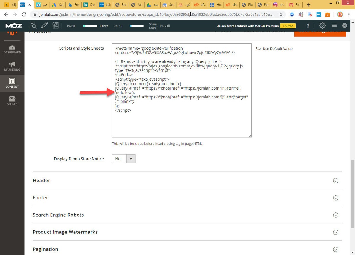Switch to the Bing 'Da' tab
355x255 pixels.
(89, 5)
